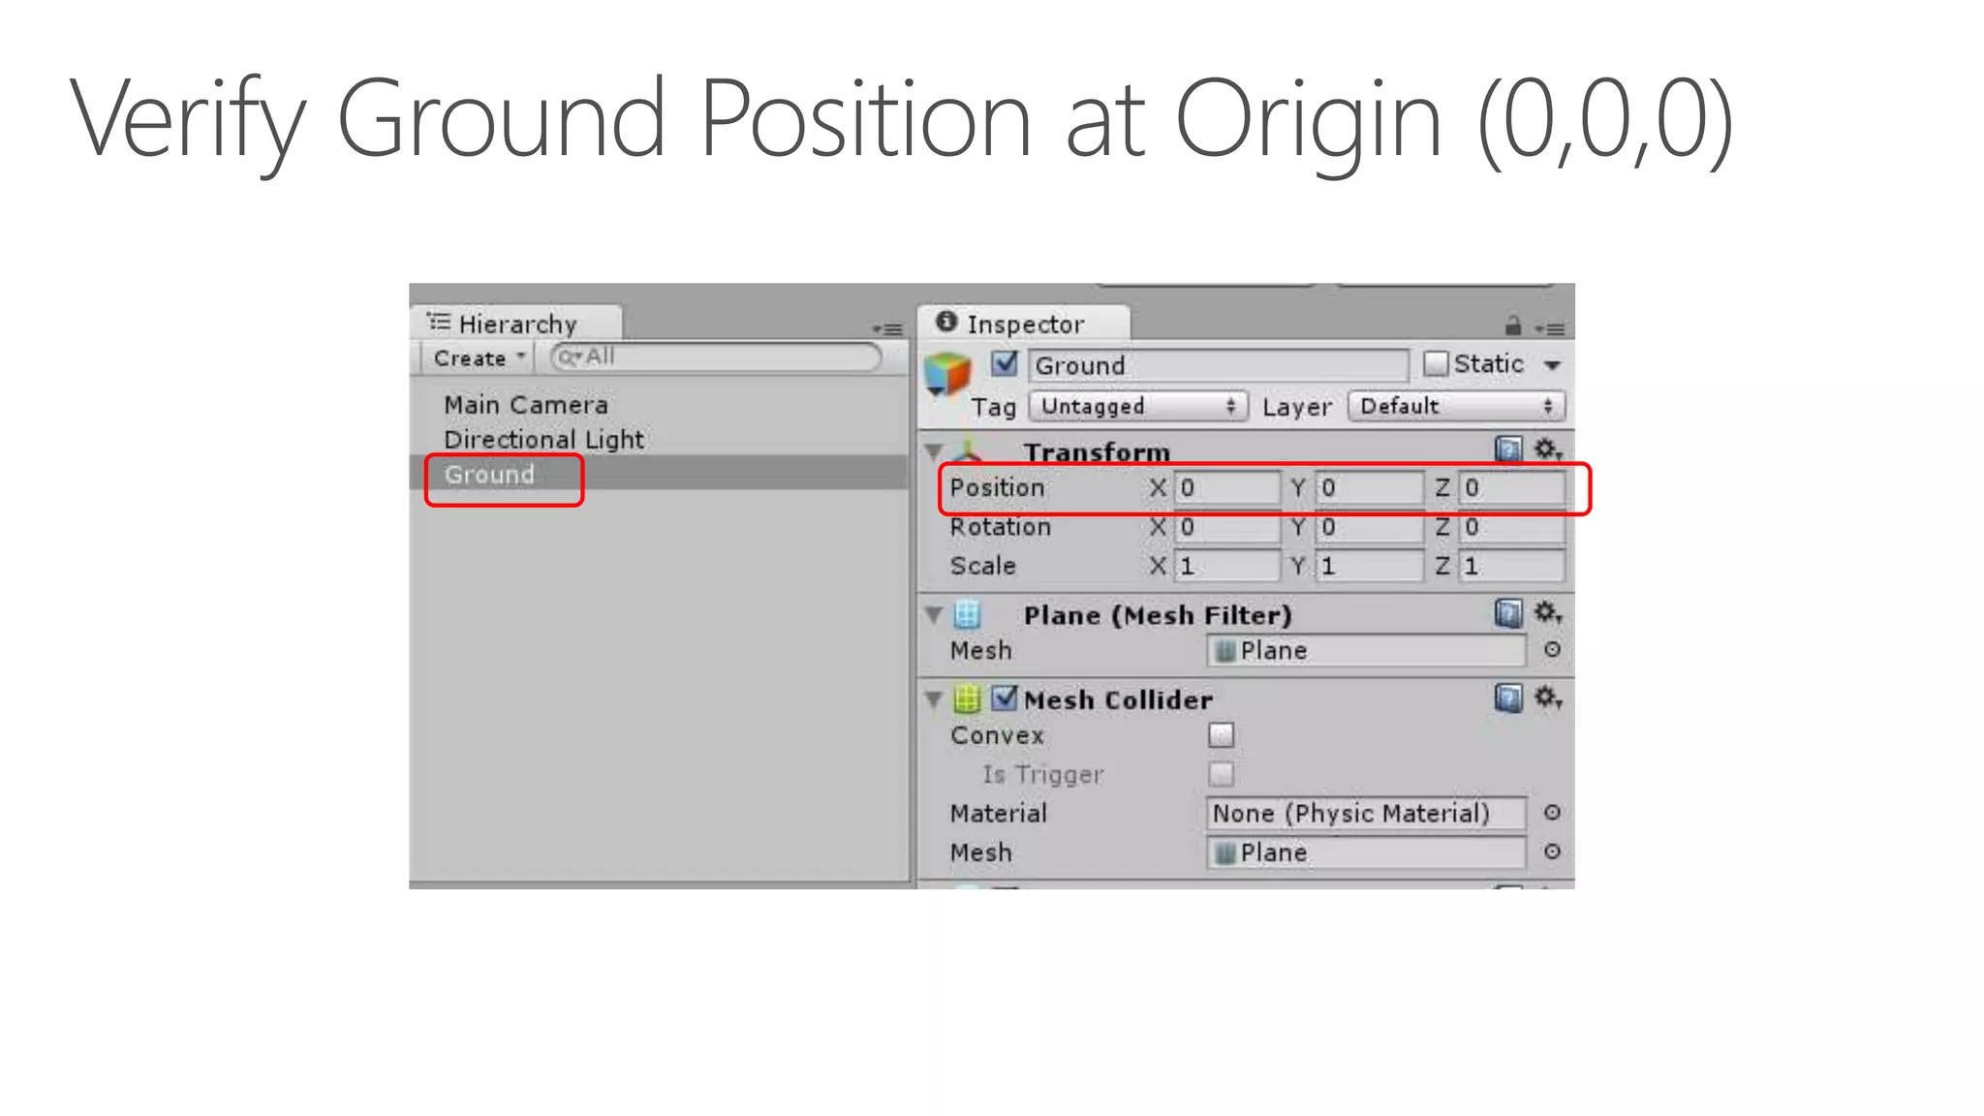Select Main Camera in the Hierarchy

click(x=525, y=405)
